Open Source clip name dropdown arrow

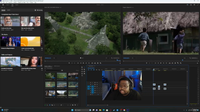pyautogui.click(x=61, y=7)
